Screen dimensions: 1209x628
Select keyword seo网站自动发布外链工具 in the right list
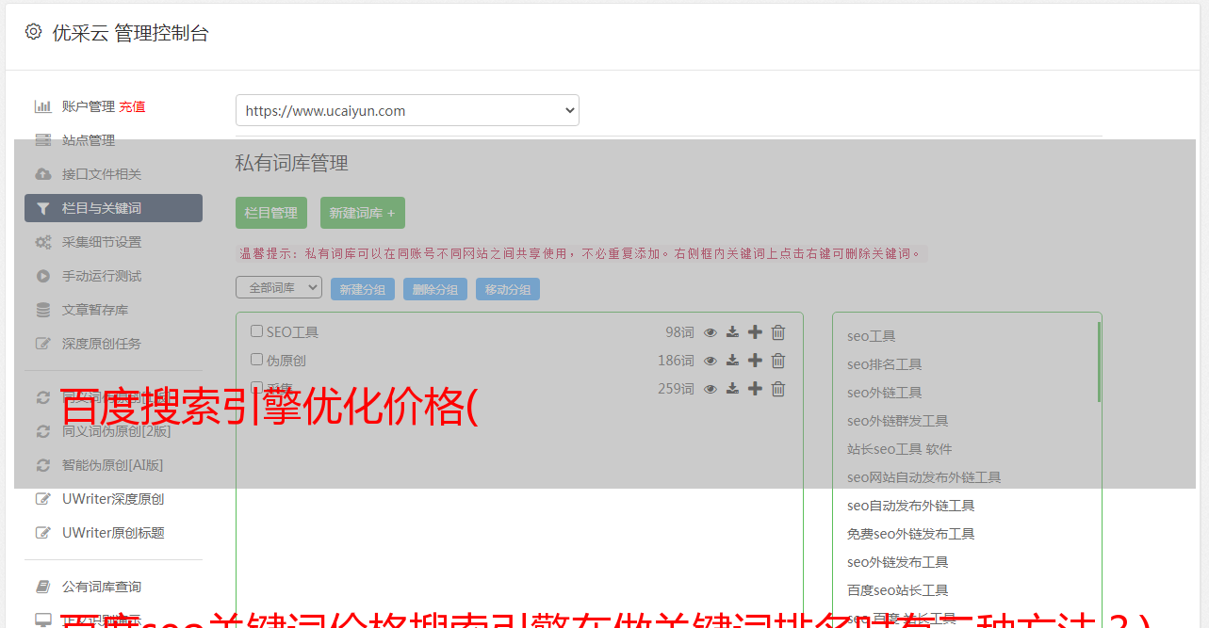(x=924, y=477)
